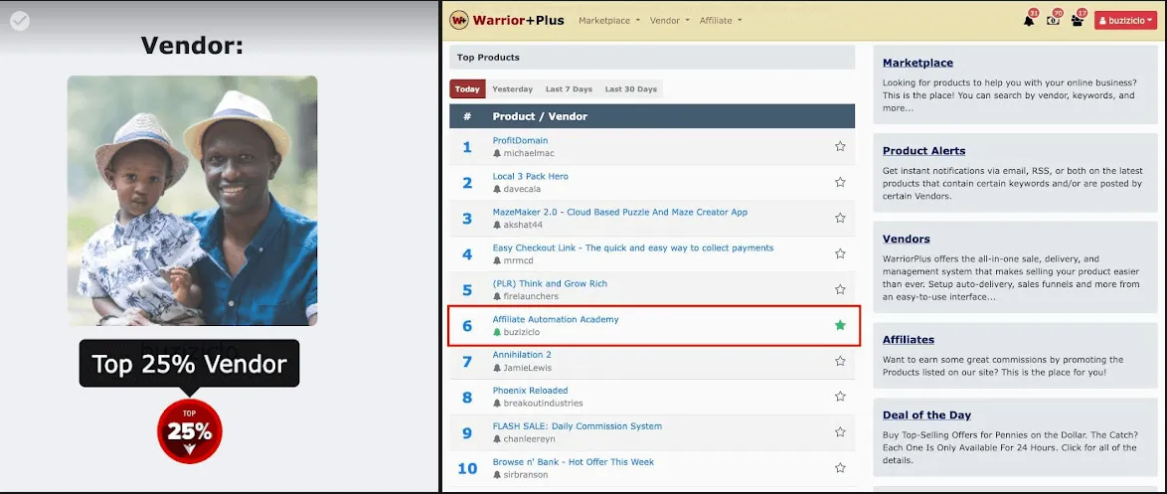Image resolution: width=1167 pixels, height=494 pixels.
Task: Click bell icon next to akshat44
Action: point(497,225)
